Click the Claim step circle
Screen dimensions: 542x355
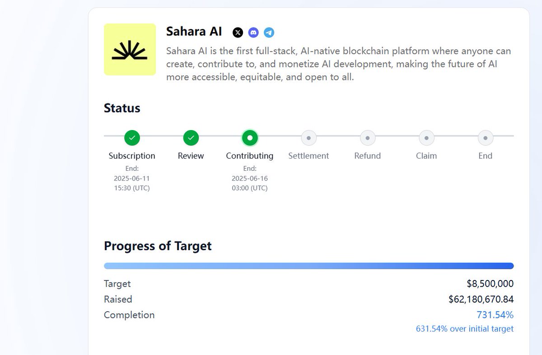426,138
